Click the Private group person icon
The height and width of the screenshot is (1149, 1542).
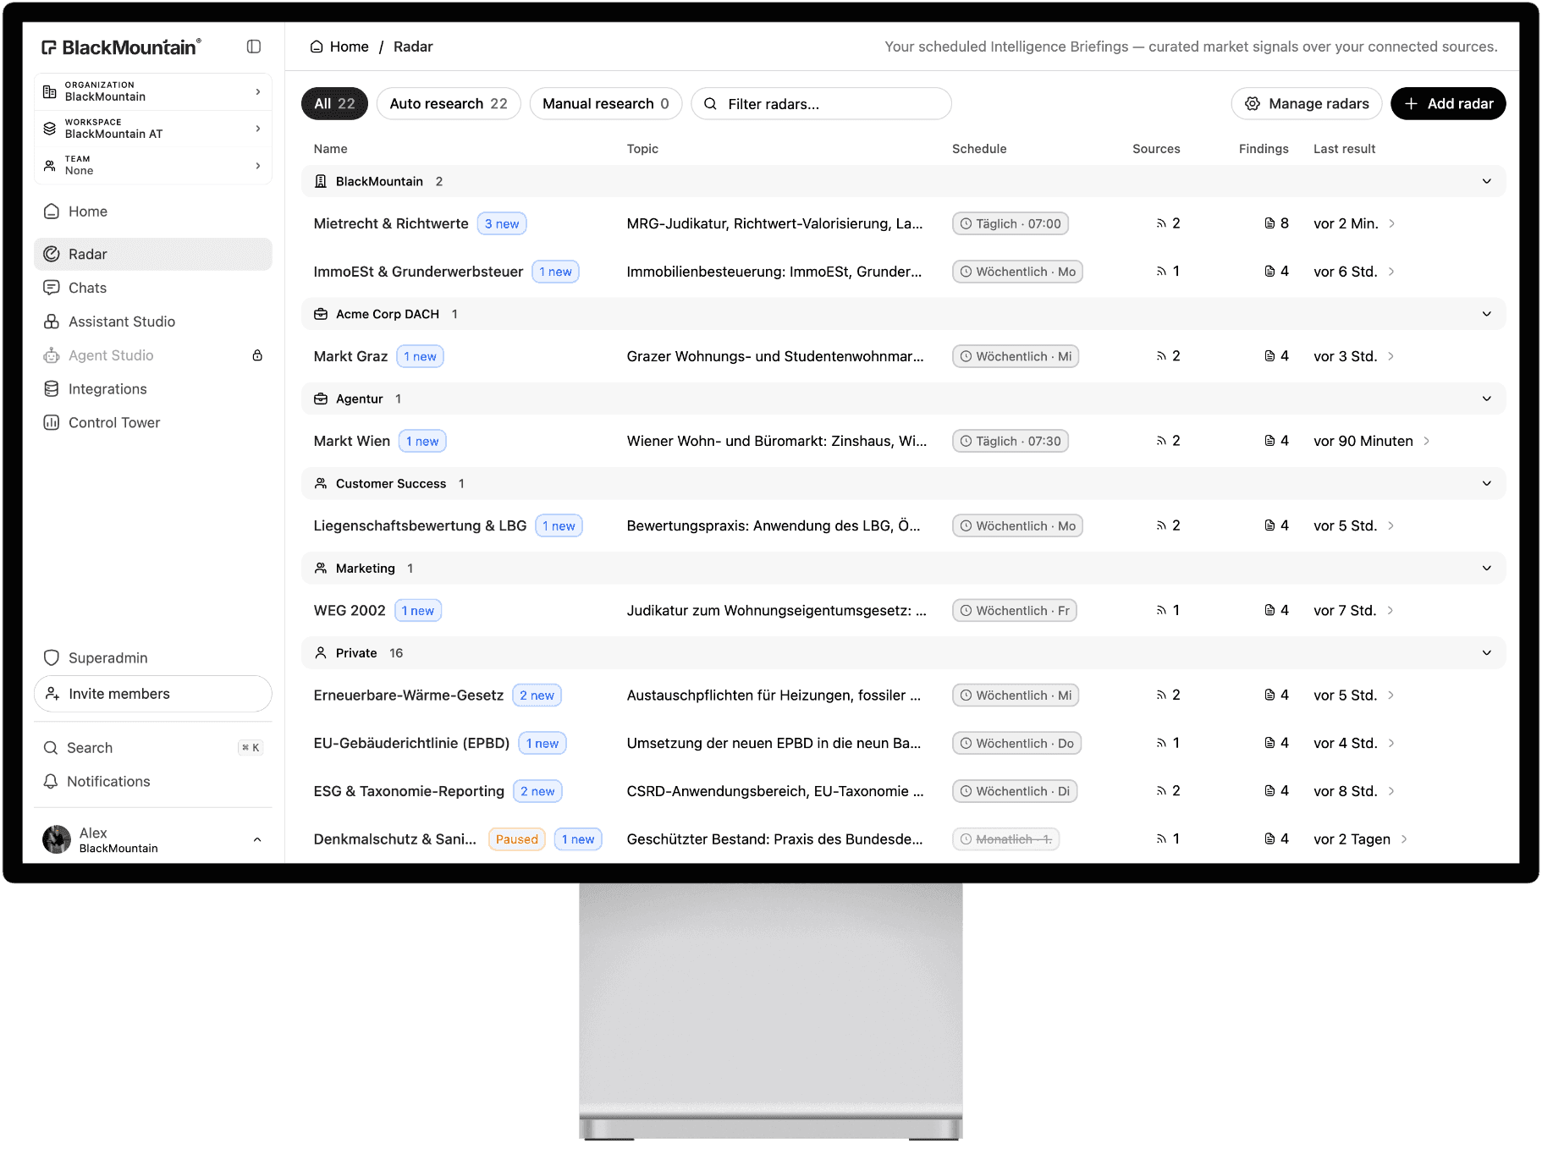(x=321, y=652)
